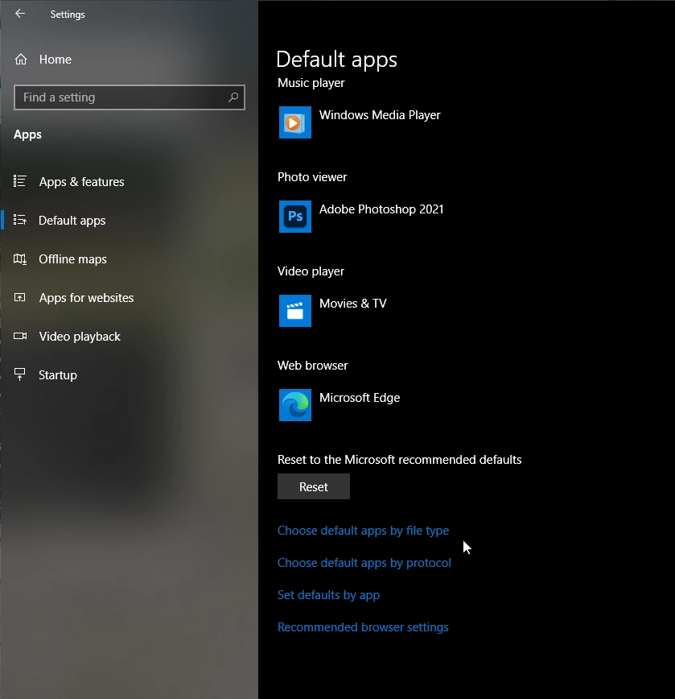Click the Video playback camera icon
Viewport: 675px width, 699px height.
tap(19, 336)
